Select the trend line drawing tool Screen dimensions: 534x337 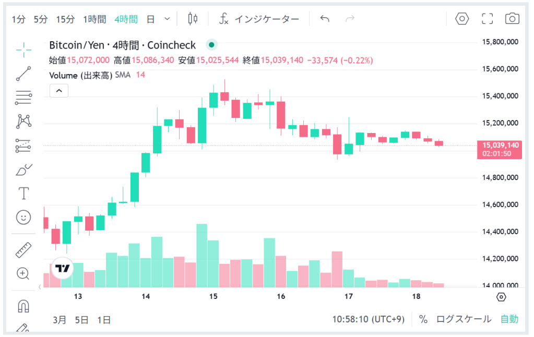coord(23,74)
